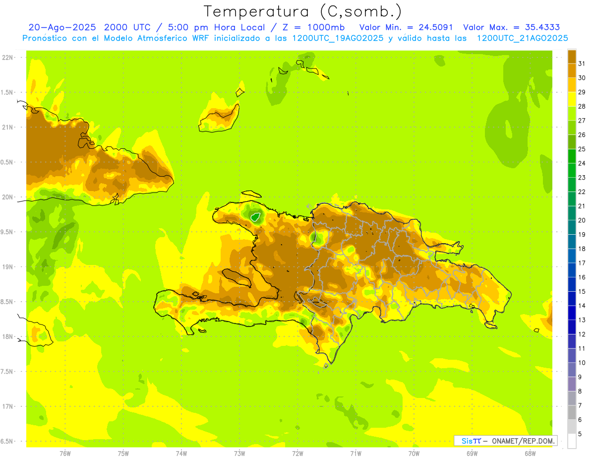The height and width of the screenshot is (460, 595).
Task: Select the '7' colorbar scale label
Action: tap(580, 405)
